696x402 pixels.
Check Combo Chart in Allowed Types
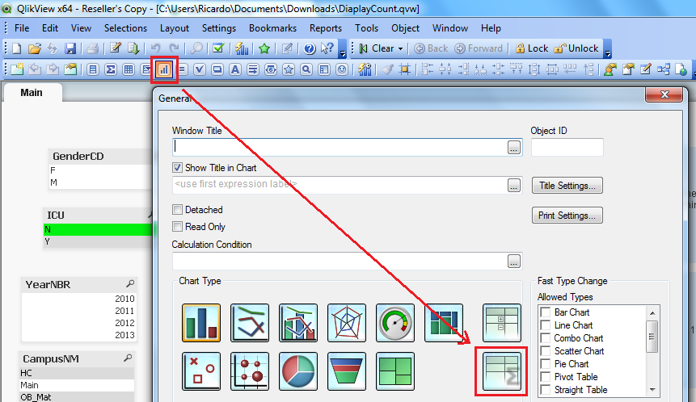point(546,337)
